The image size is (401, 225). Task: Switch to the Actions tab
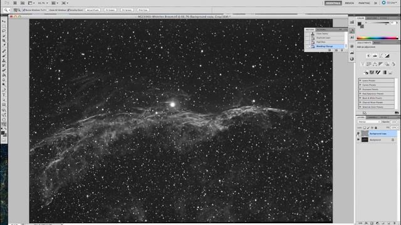321,29
